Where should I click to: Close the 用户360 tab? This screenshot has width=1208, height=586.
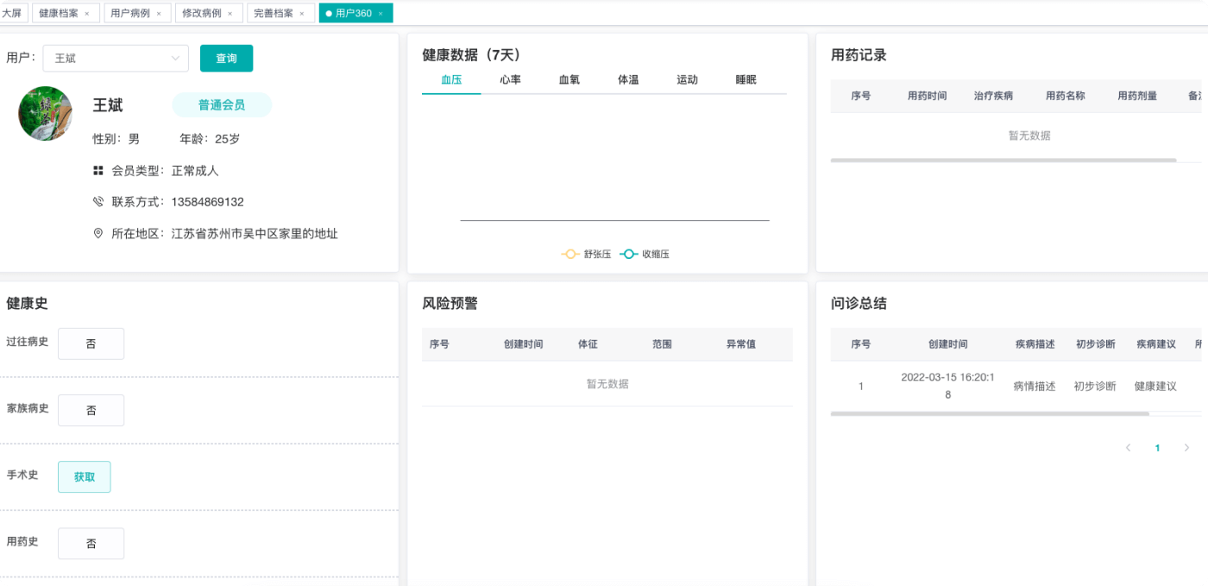pos(381,14)
